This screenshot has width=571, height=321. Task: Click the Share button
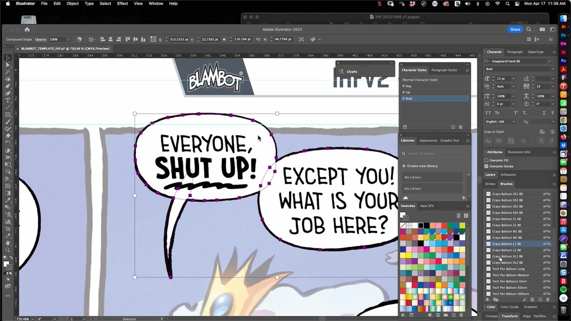click(x=515, y=29)
